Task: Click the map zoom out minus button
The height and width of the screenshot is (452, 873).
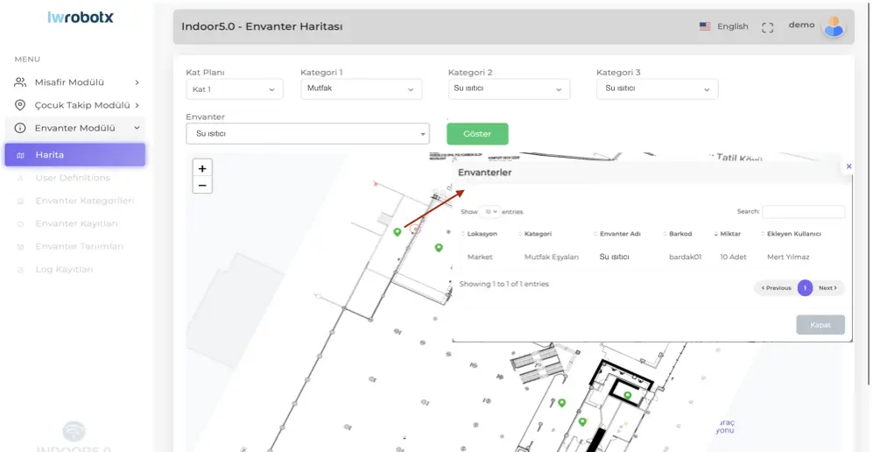Action: coord(202,186)
